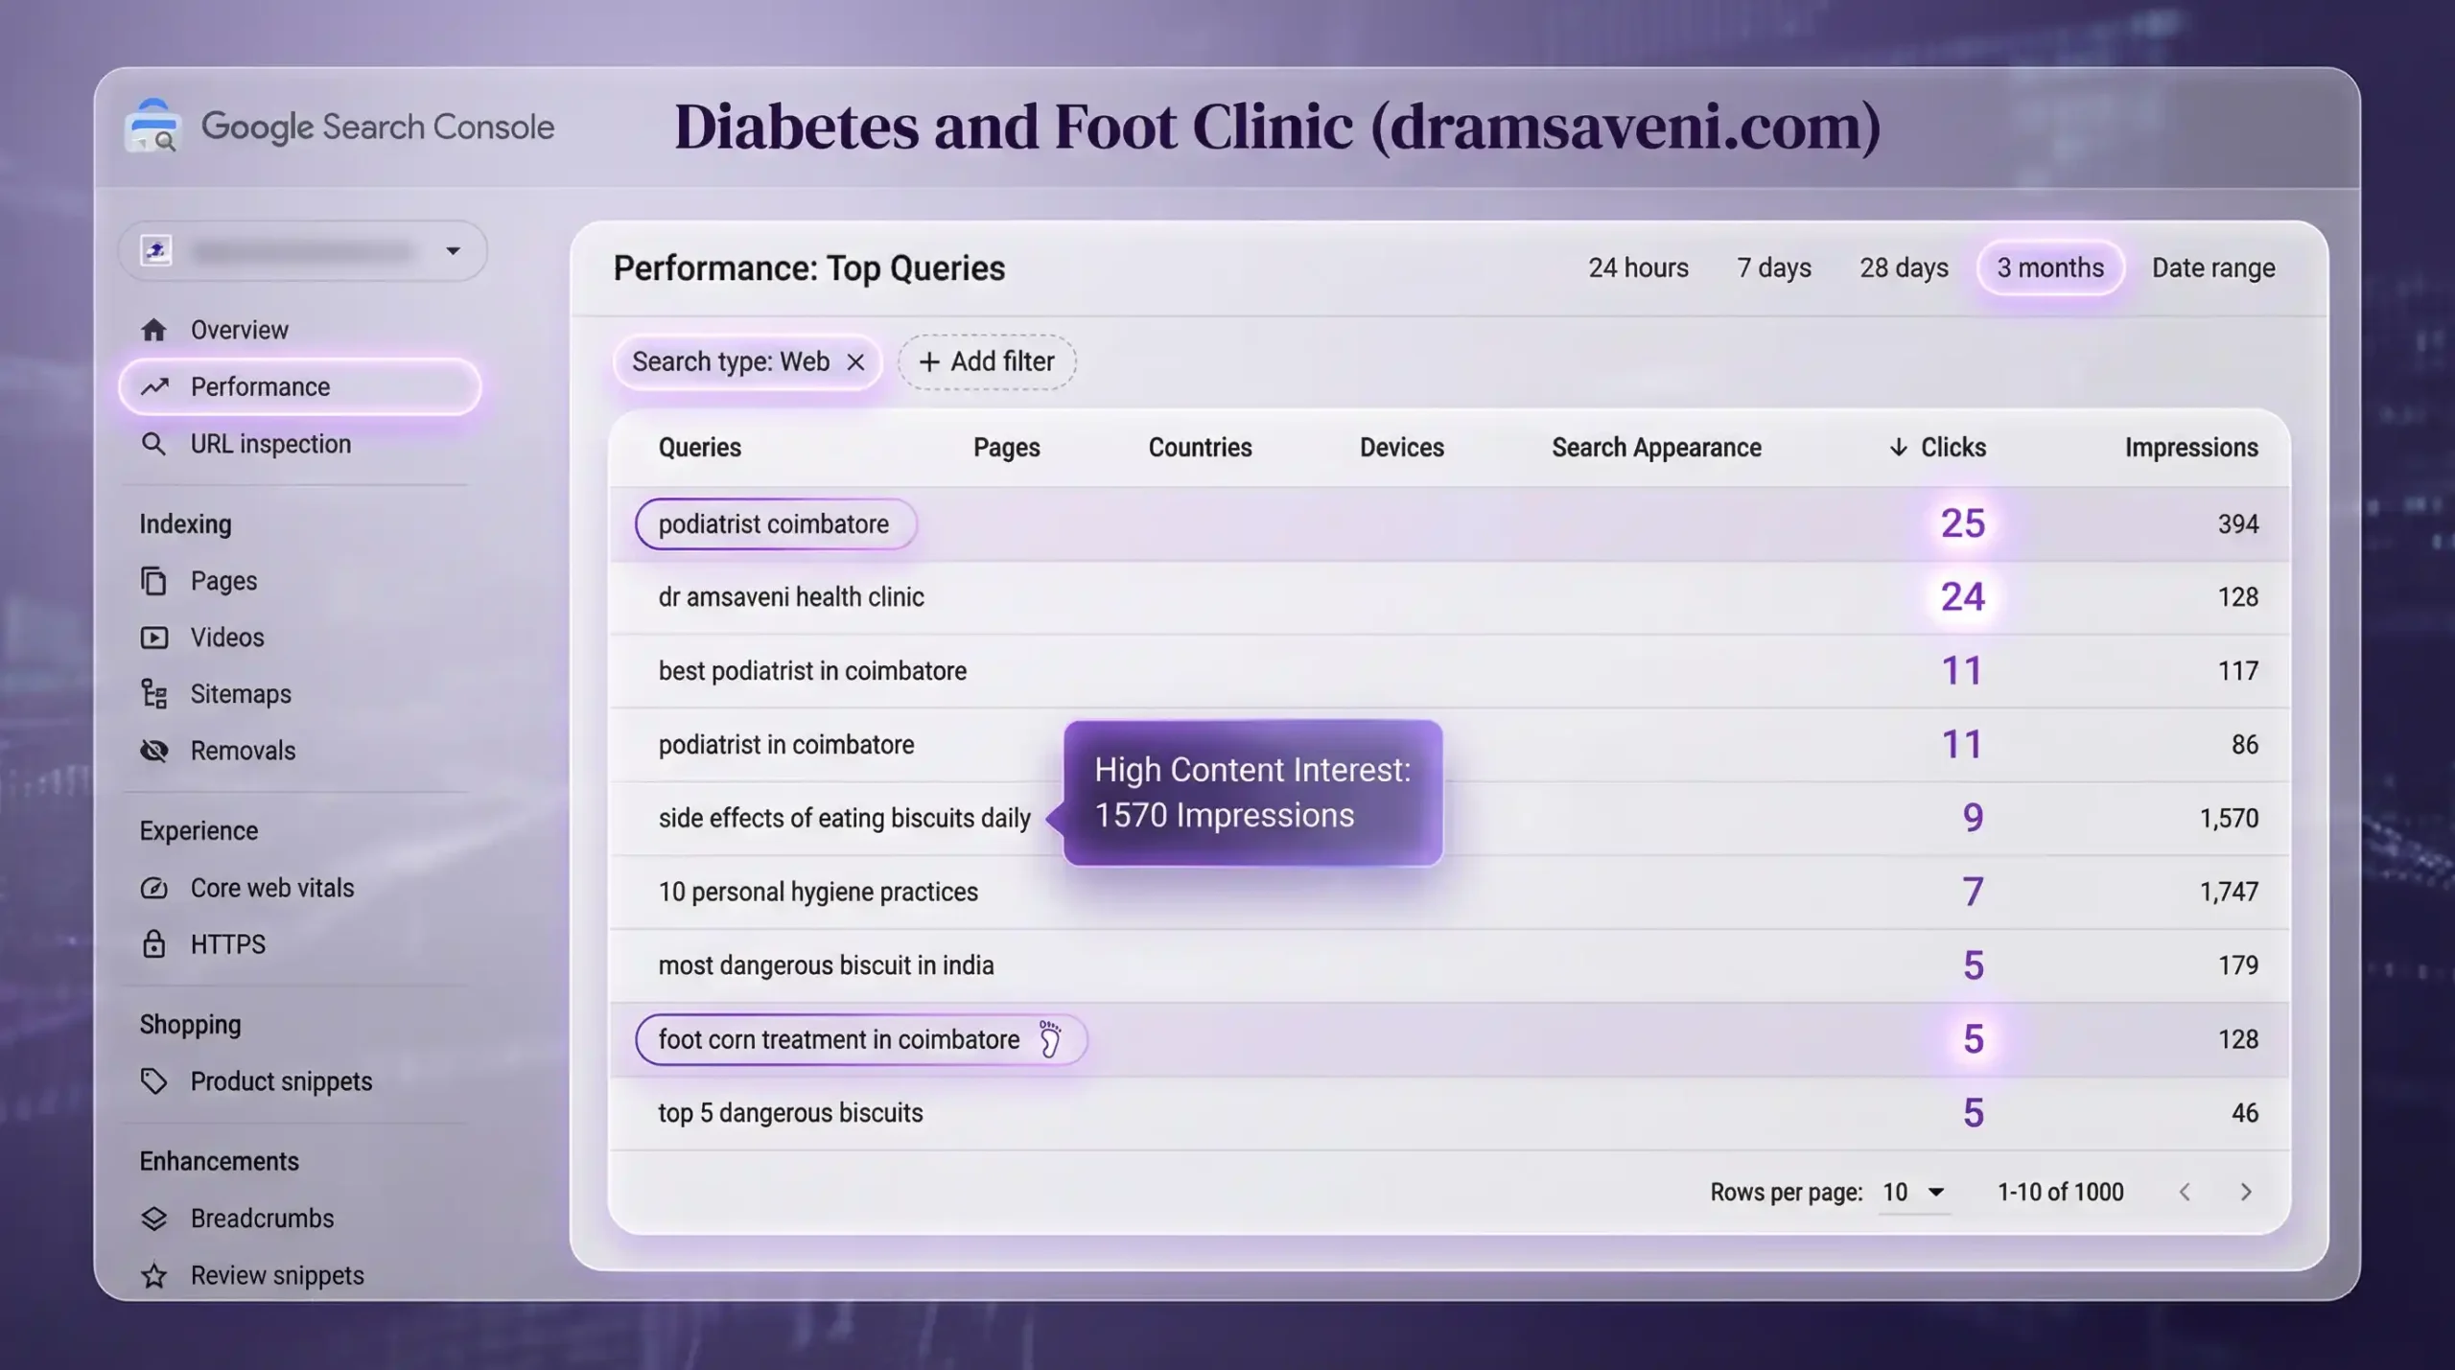The height and width of the screenshot is (1370, 2455).
Task: Click the Review snippets star icon
Action: [153, 1275]
